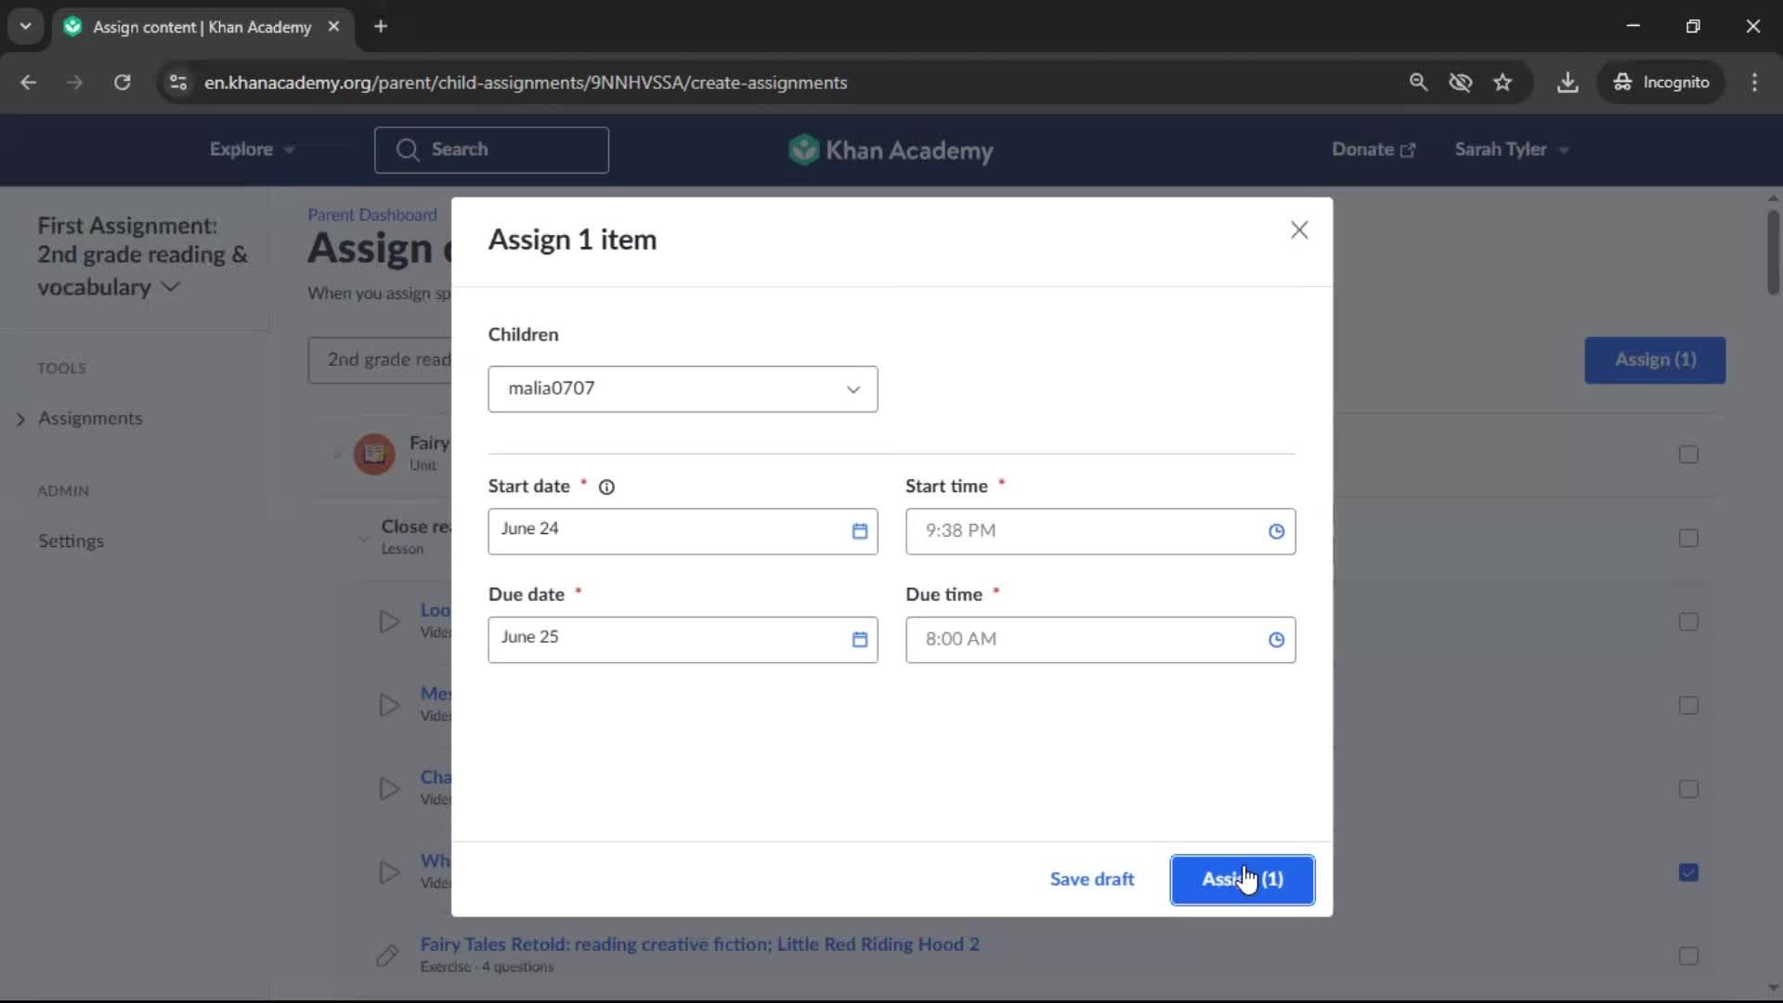Click the Assign (1) button in the dialog

pyautogui.click(x=1243, y=879)
